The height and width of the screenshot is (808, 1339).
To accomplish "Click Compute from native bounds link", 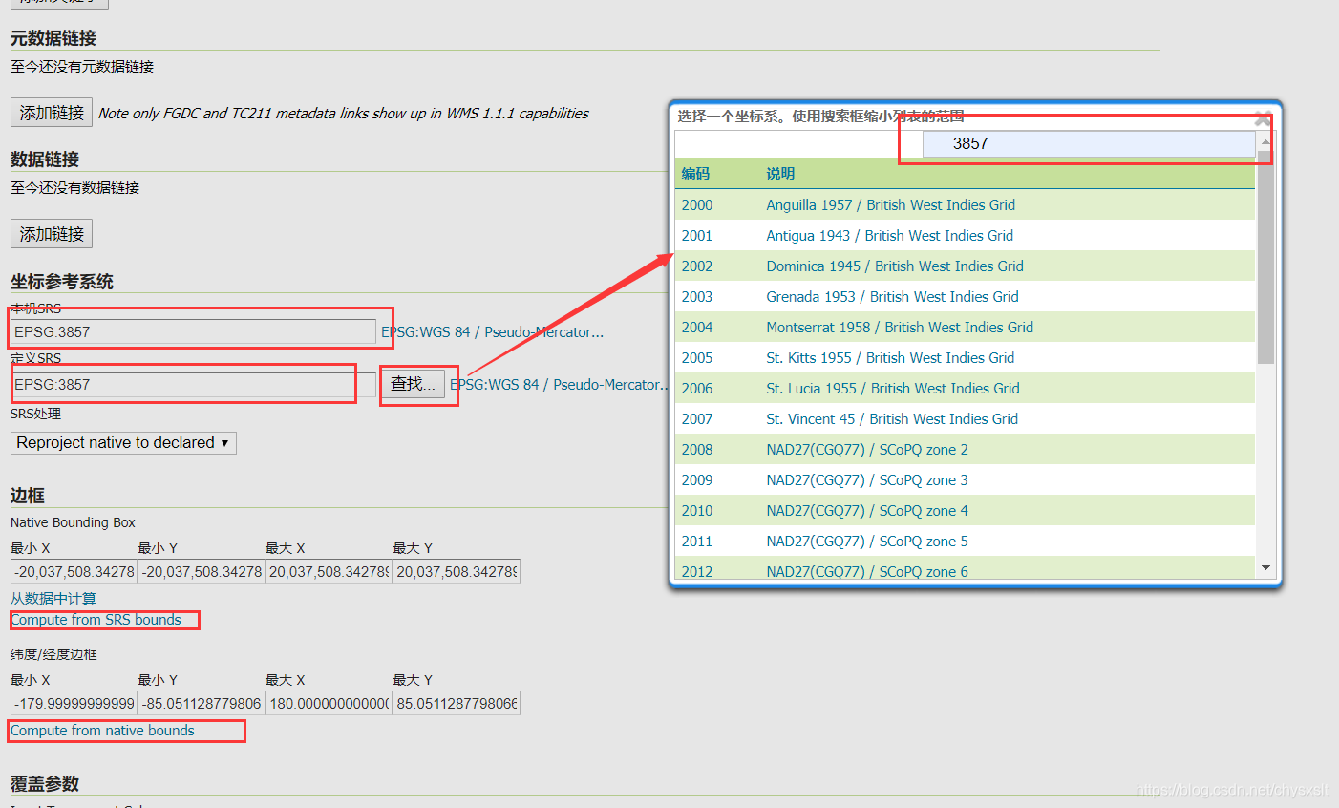I will (102, 731).
